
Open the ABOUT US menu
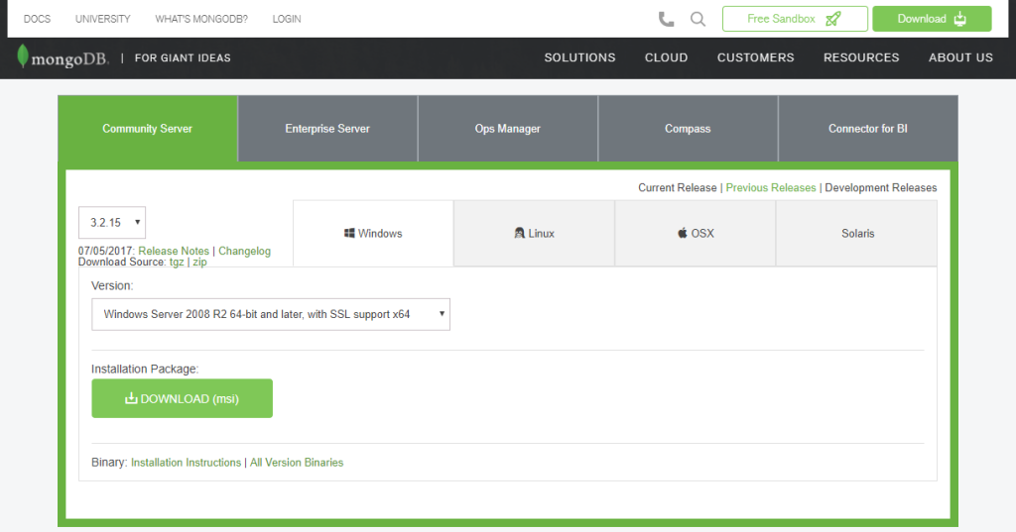click(960, 57)
